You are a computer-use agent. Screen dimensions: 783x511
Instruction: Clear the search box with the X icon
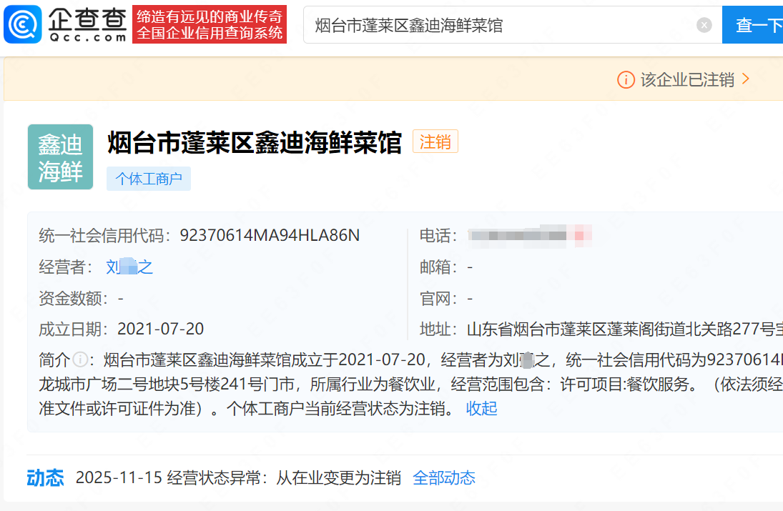point(704,25)
